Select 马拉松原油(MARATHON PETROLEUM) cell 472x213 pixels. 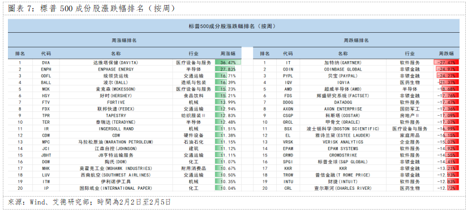[115, 142]
